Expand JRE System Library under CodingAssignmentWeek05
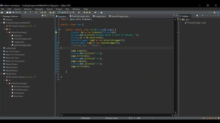 pos(4,26)
